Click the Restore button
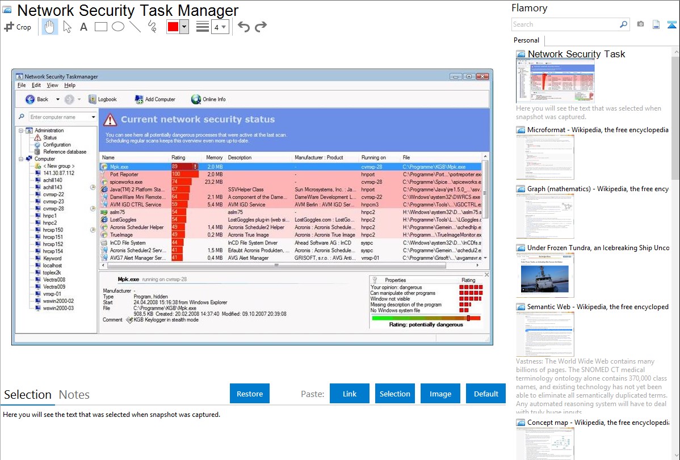The width and height of the screenshot is (680, 460). point(250,394)
